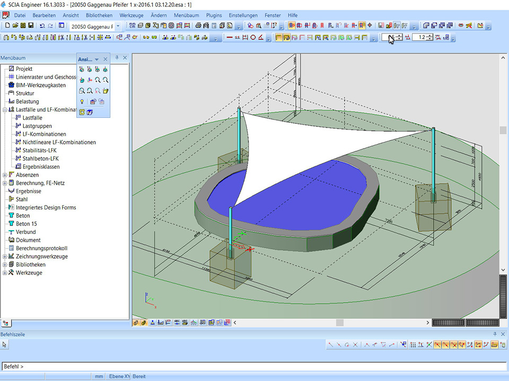Image resolution: width=509 pixels, height=381 pixels.
Task: Click the Open file folder icon
Action: click(x=15, y=25)
